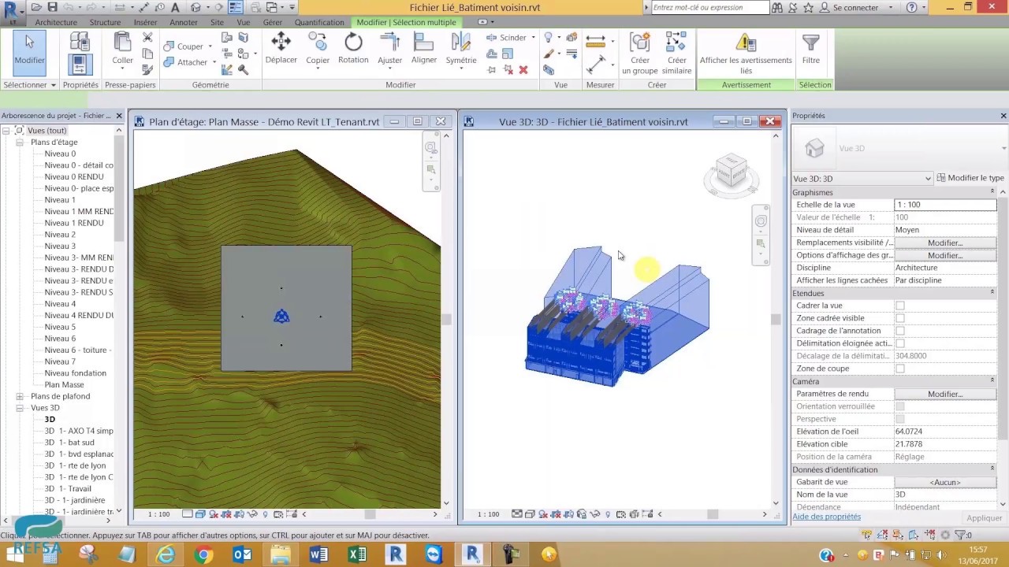Activate the Rotation tool

pos(353,49)
